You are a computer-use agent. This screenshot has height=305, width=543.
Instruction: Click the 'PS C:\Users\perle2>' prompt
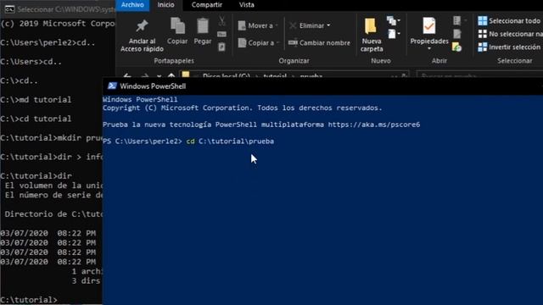pyautogui.click(x=143, y=141)
